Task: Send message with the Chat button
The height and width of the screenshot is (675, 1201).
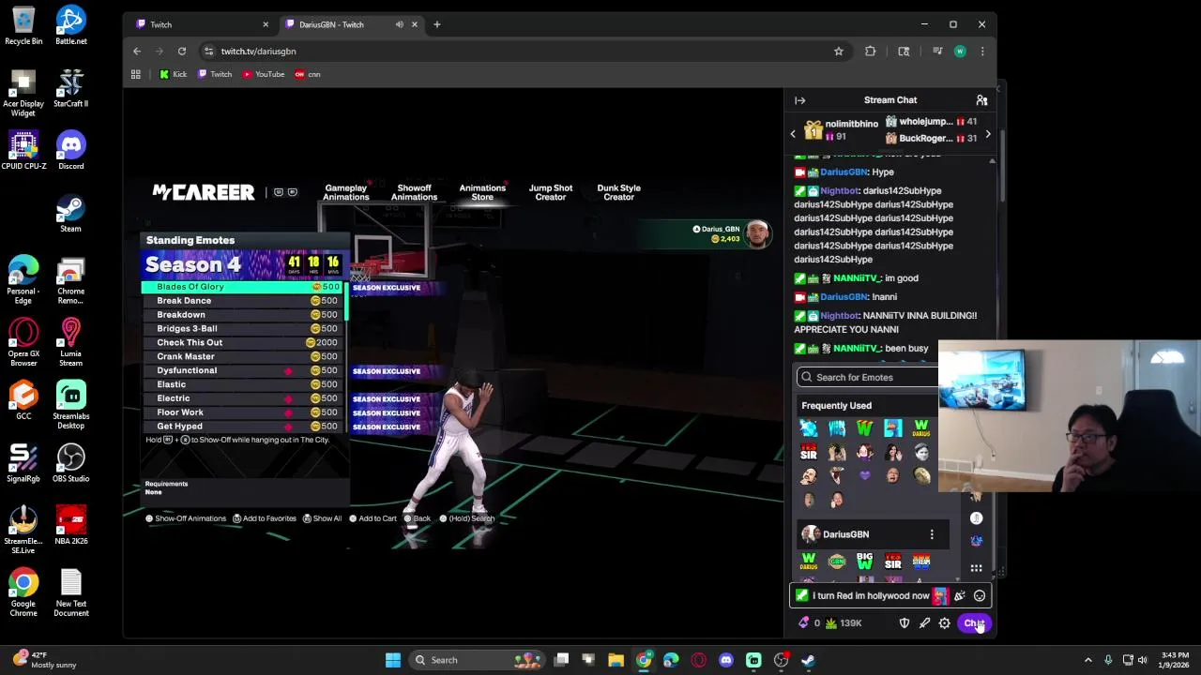Action: coord(973,623)
